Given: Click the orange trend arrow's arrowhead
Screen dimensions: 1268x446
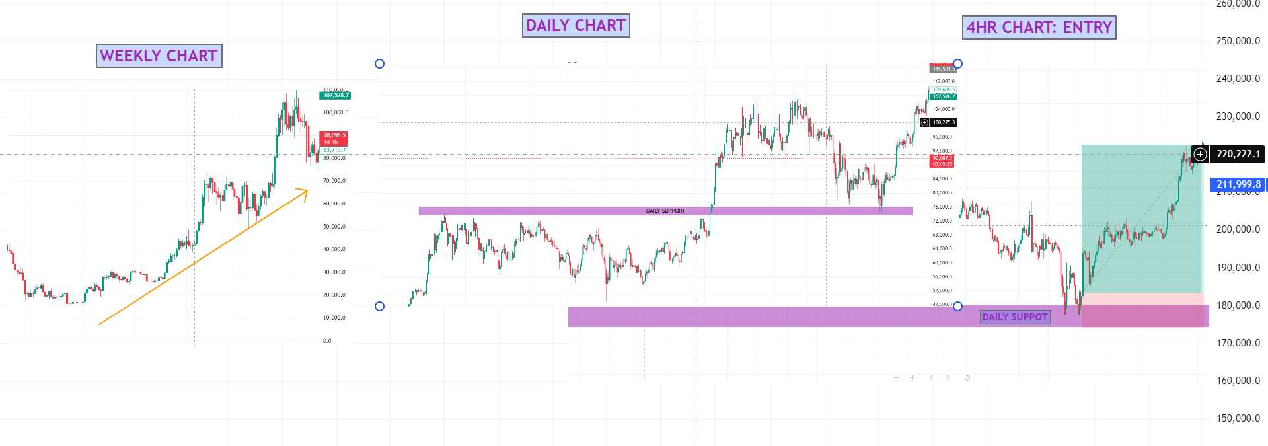Looking at the screenshot, I should point(305,192).
